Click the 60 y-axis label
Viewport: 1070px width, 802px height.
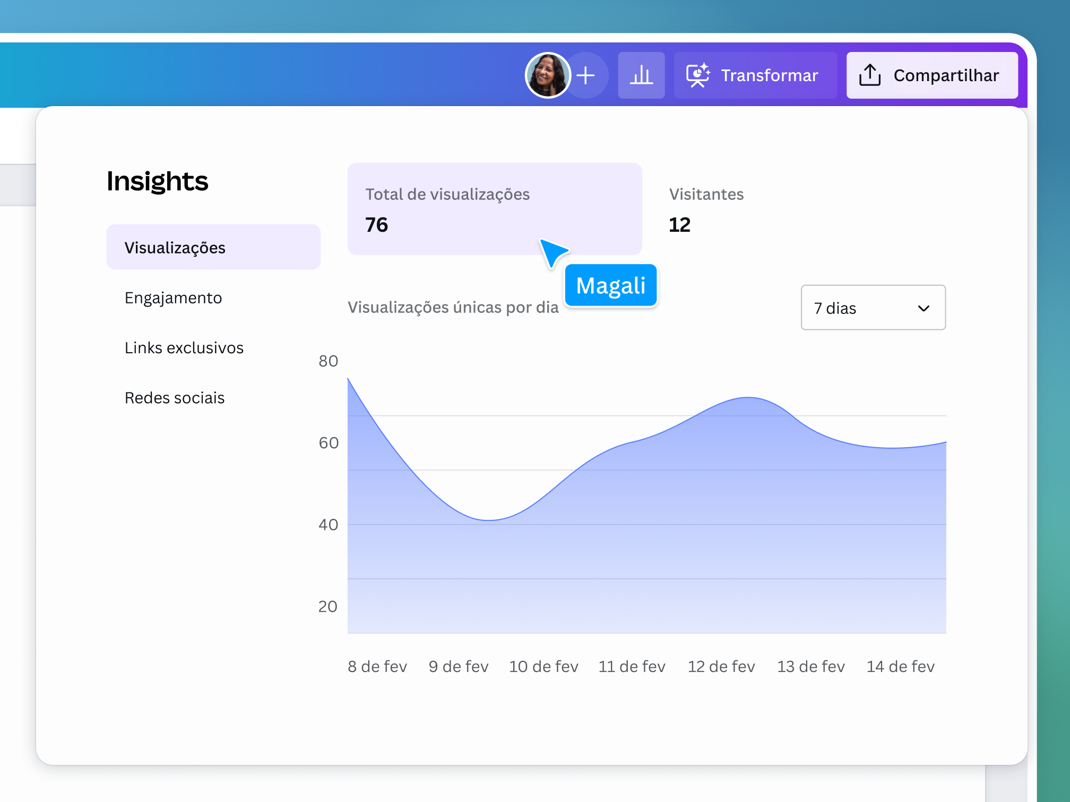click(329, 443)
